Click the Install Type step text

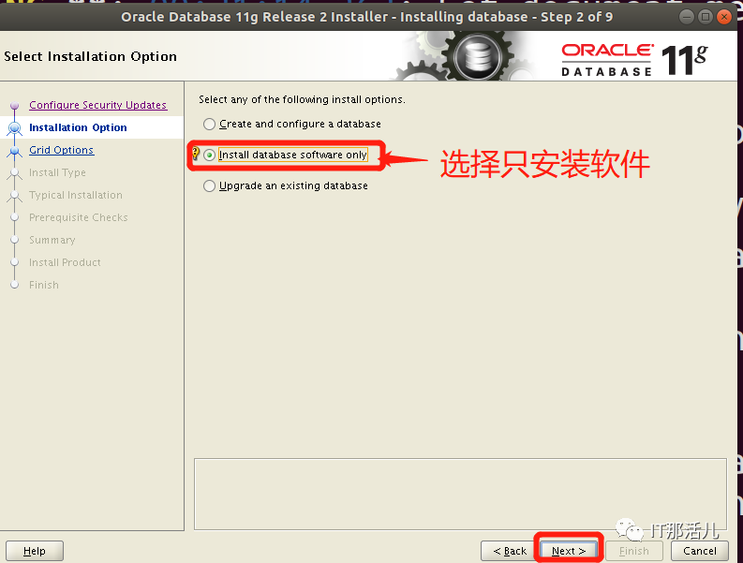click(57, 172)
